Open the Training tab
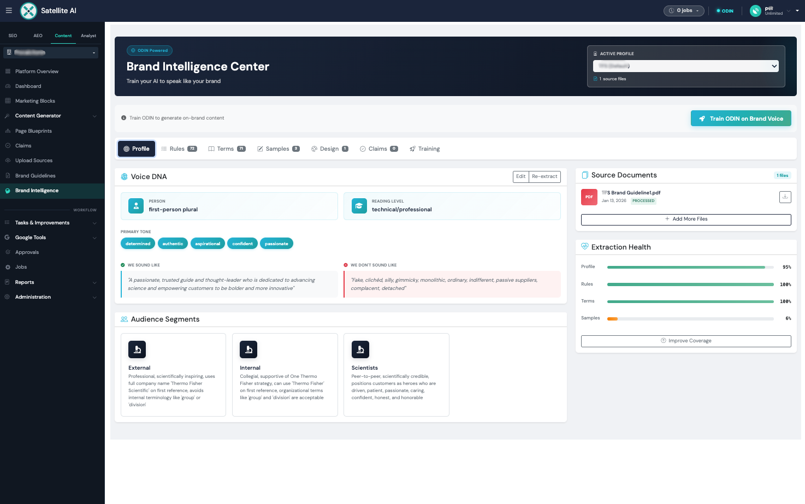The image size is (805, 504). (x=425, y=149)
